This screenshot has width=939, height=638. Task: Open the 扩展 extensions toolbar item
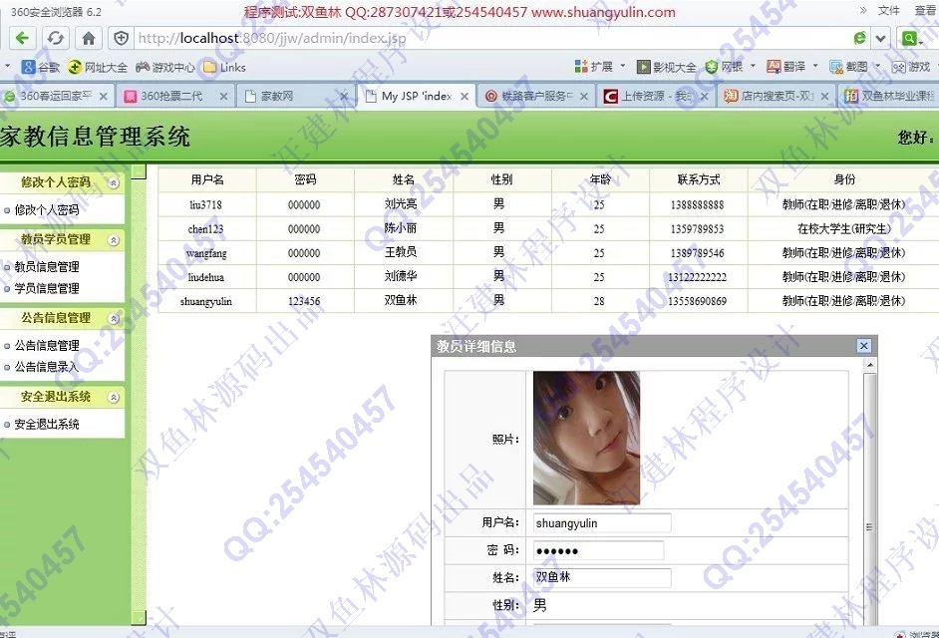pyautogui.click(x=593, y=67)
